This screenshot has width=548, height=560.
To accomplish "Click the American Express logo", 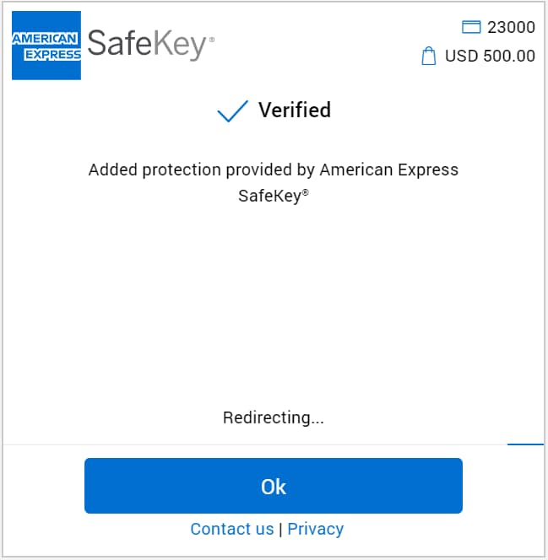I will [x=46, y=46].
